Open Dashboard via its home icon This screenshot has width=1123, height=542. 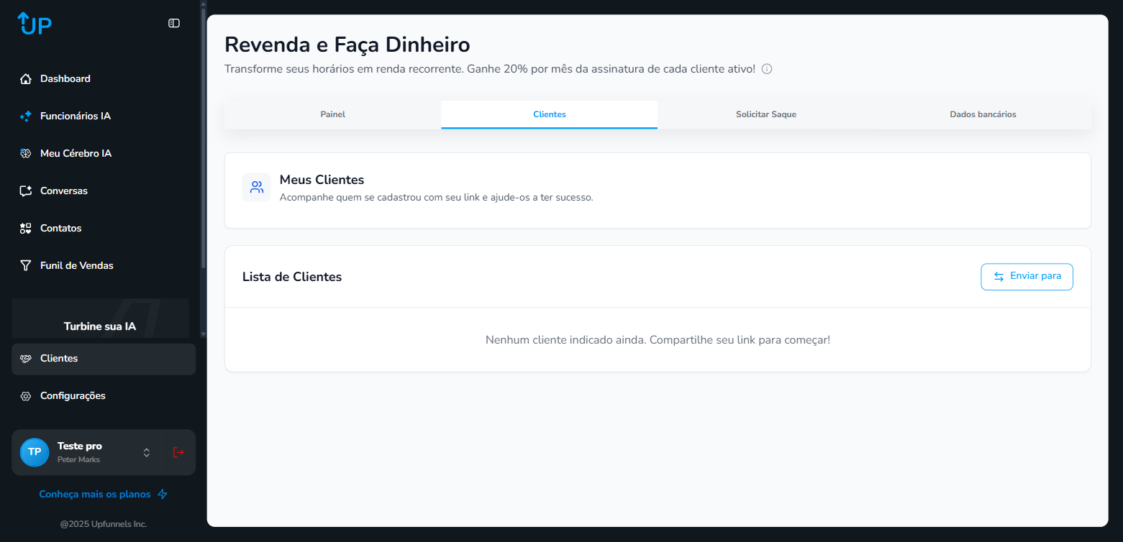[26, 79]
